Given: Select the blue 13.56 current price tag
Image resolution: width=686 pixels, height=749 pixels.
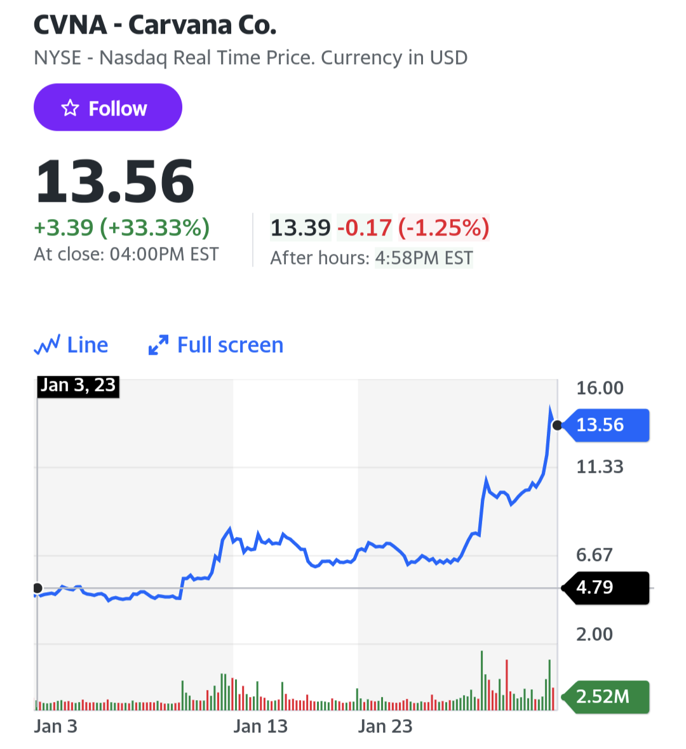Looking at the screenshot, I should pos(605,425).
